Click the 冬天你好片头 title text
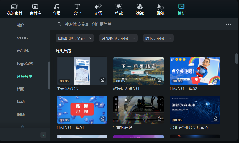 pyautogui.click(x=68, y=89)
